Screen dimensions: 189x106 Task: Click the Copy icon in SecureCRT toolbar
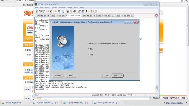coord(56,11)
